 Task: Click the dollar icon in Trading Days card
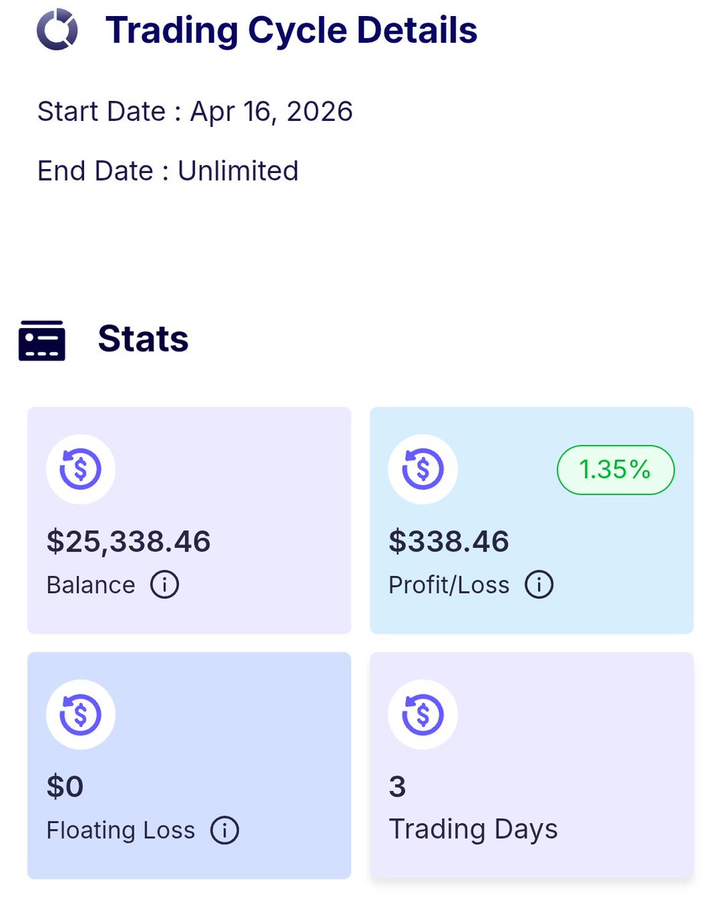[x=423, y=714]
